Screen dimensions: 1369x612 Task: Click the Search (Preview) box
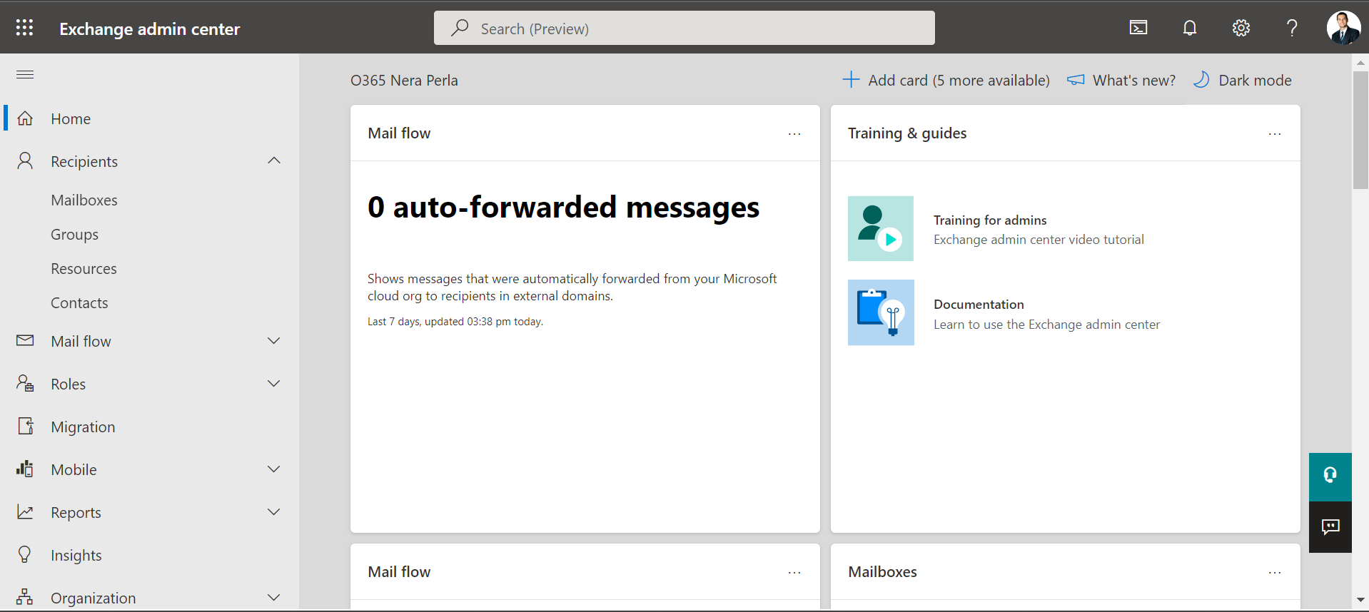point(684,29)
